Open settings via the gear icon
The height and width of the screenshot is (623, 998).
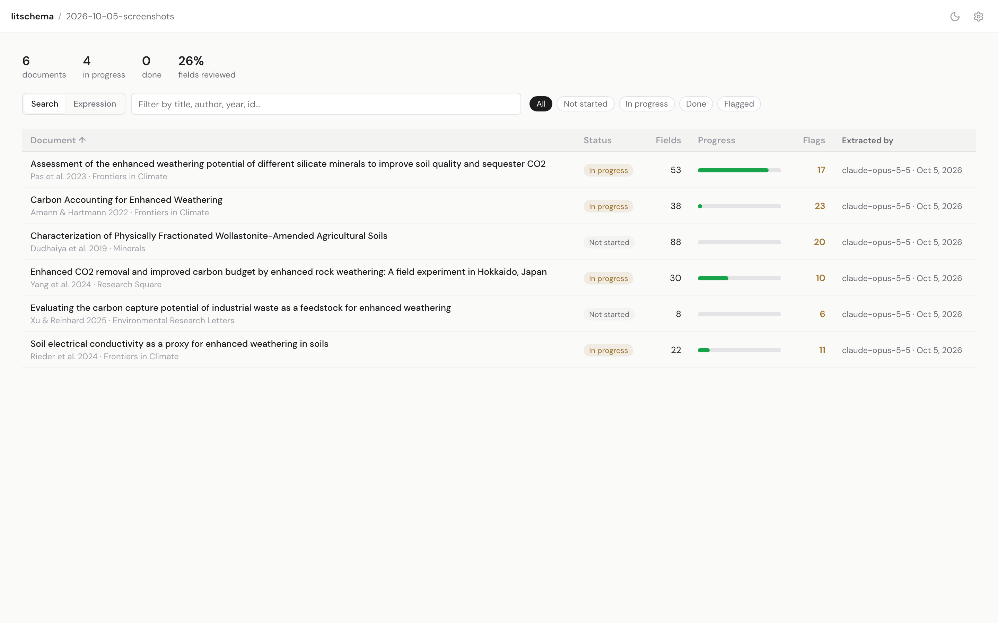coord(978,17)
